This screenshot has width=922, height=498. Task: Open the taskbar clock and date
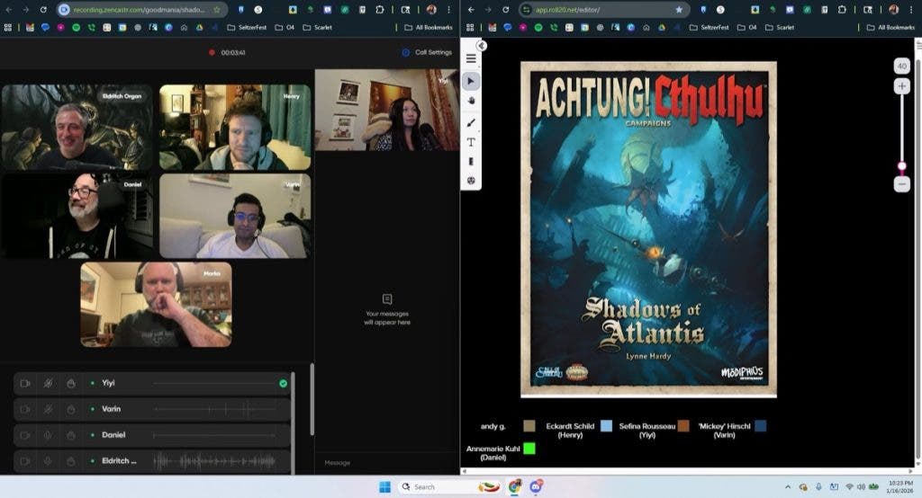coord(900,487)
